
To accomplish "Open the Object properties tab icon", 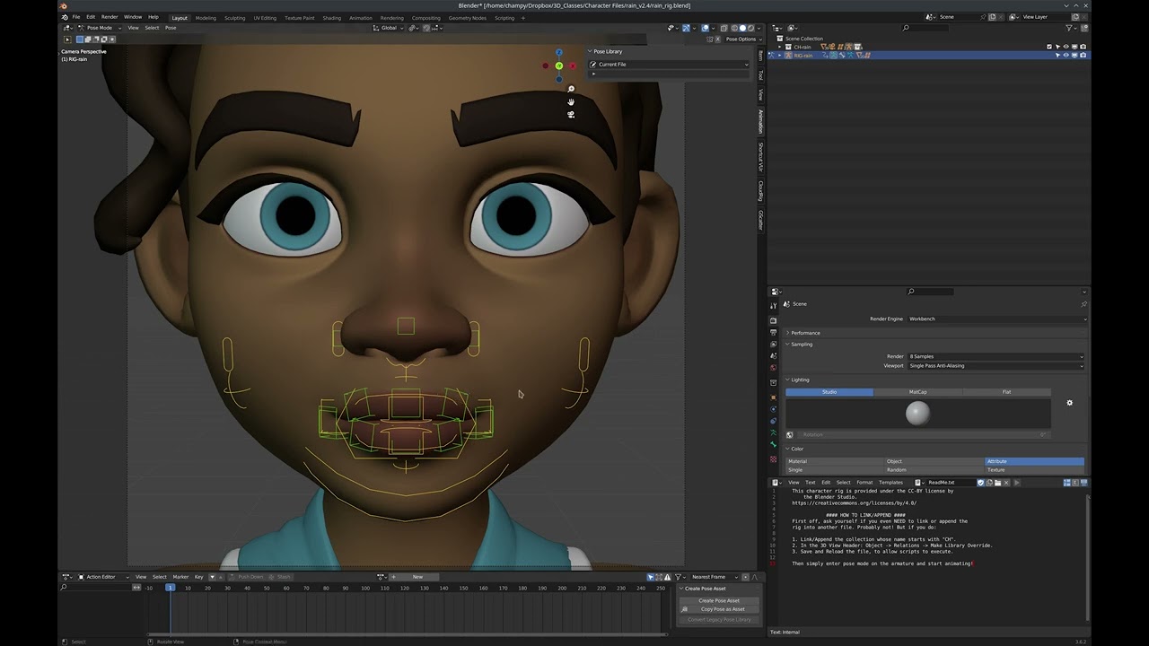I will (x=773, y=397).
